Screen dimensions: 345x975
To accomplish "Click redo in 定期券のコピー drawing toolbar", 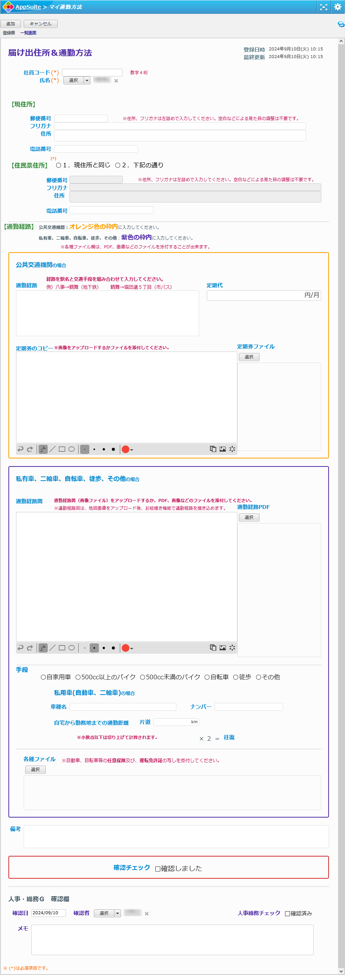I will pyautogui.click(x=30, y=449).
